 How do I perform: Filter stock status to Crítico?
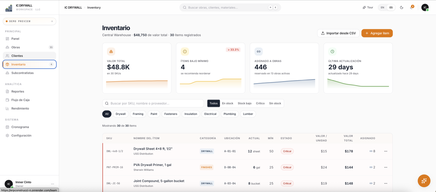click(x=260, y=103)
